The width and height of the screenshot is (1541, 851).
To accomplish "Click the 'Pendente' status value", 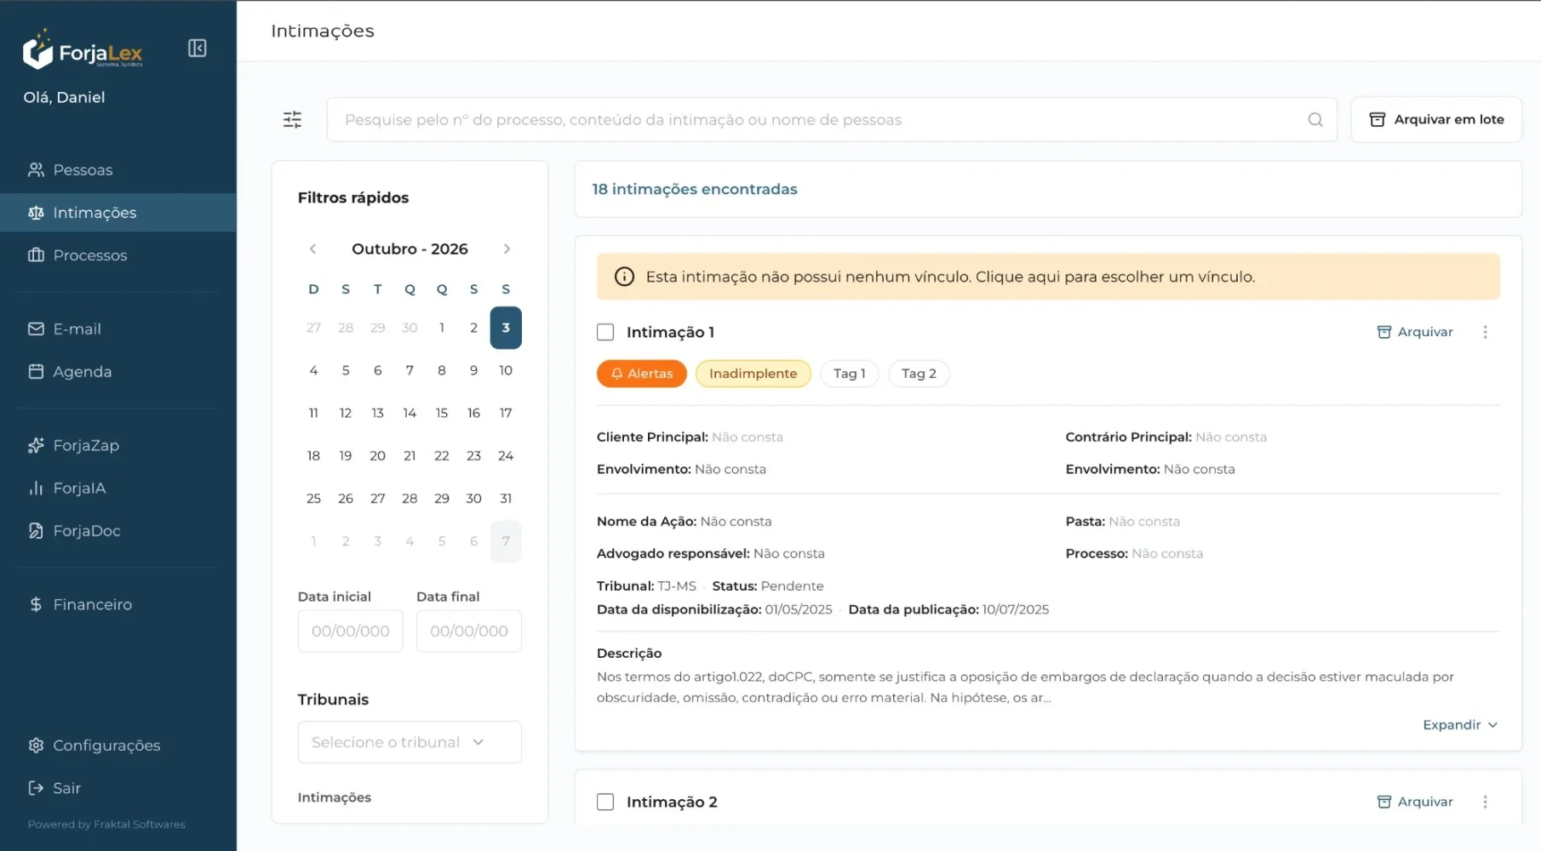I will (x=793, y=586).
